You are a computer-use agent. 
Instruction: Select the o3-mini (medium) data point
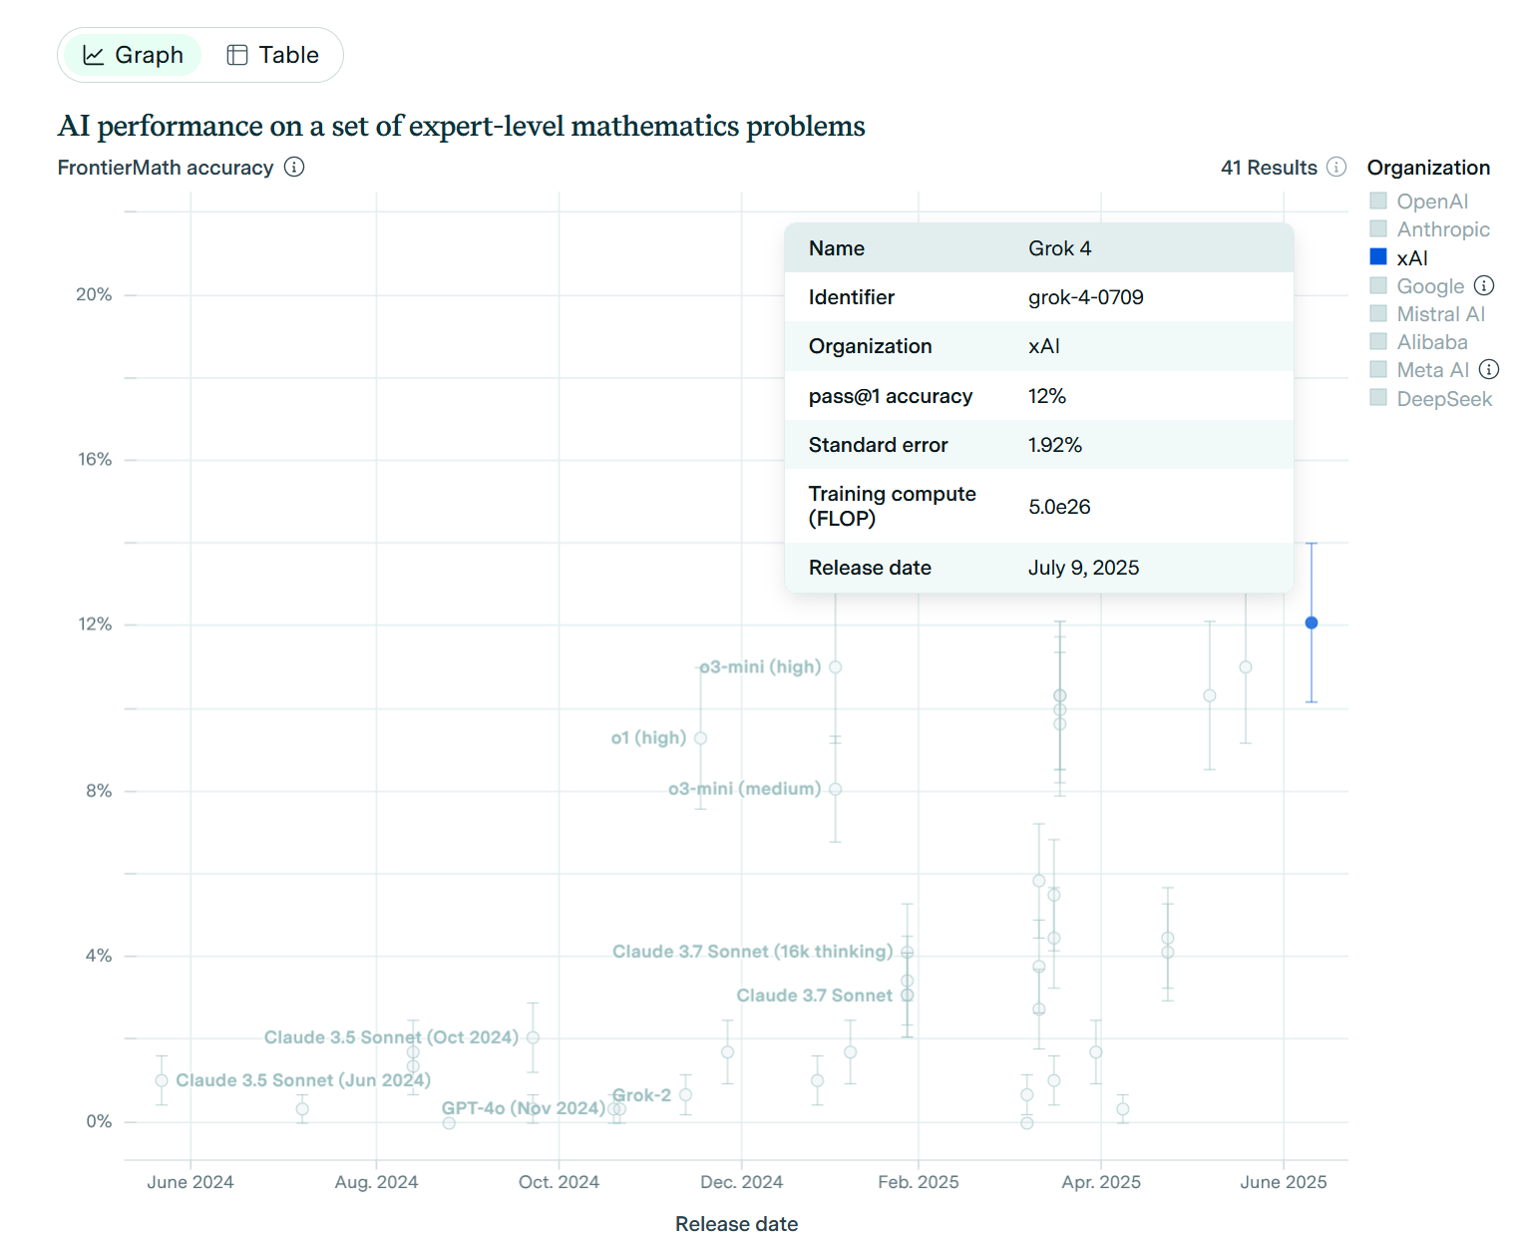click(x=836, y=789)
